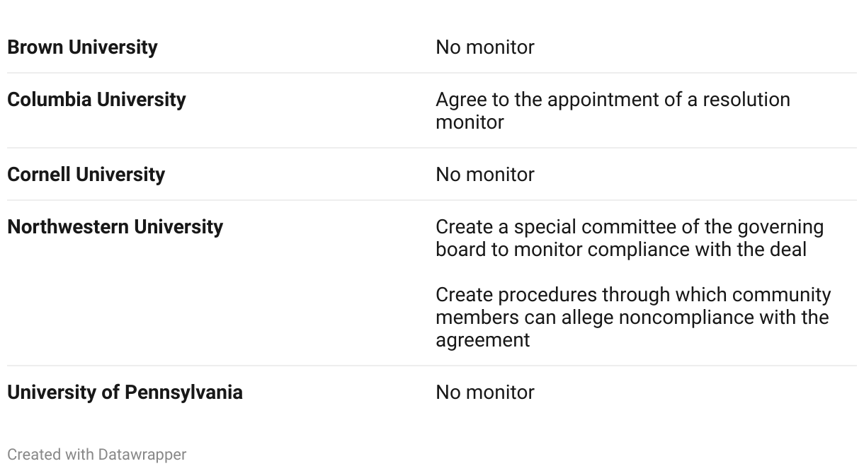This screenshot has width=864, height=471.
Task: Click 'board to monitor compliance' line
Action: click(x=620, y=250)
